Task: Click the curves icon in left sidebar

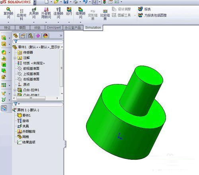Action: [x=4, y=99]
